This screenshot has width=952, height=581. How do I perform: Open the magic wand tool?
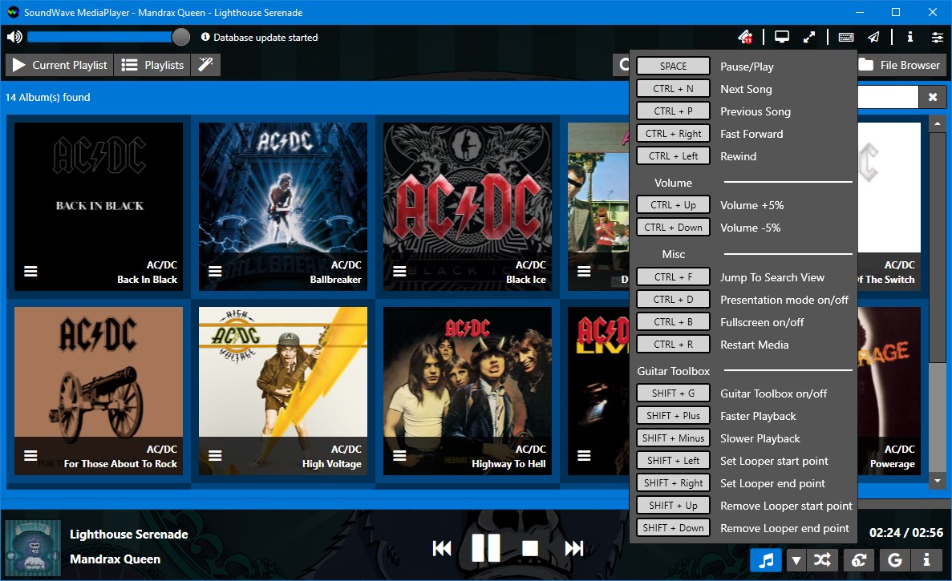tap(206, 65)
